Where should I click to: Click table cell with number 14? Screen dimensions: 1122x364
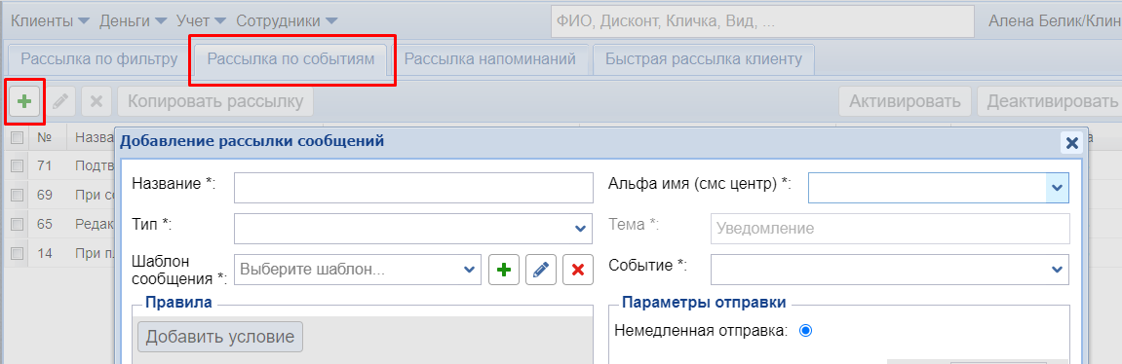[x=45, y=252]
